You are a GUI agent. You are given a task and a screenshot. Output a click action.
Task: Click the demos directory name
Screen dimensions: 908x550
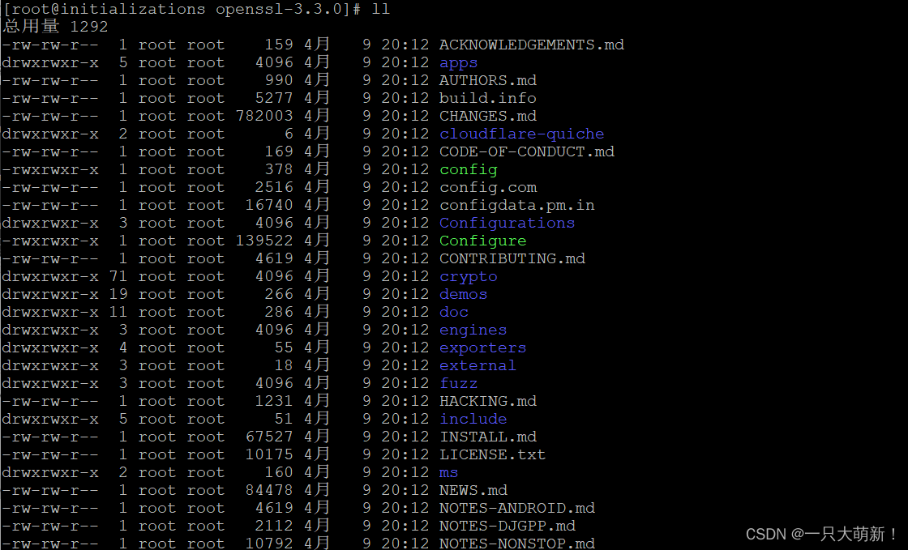pyautogui.click(x=463, y=294)
